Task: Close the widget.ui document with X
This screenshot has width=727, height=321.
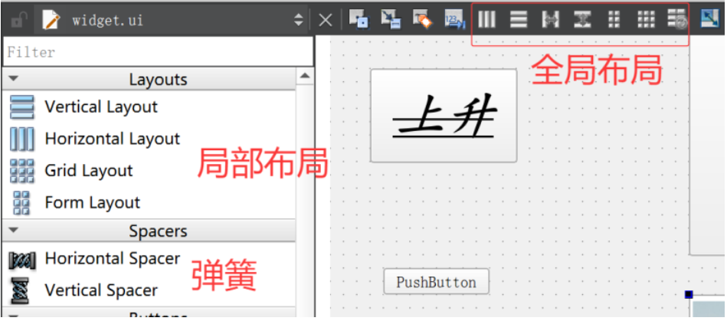Action: click(326, 20)
